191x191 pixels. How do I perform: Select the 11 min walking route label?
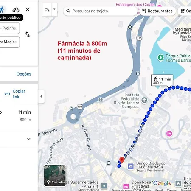click(x=162, y=81)
